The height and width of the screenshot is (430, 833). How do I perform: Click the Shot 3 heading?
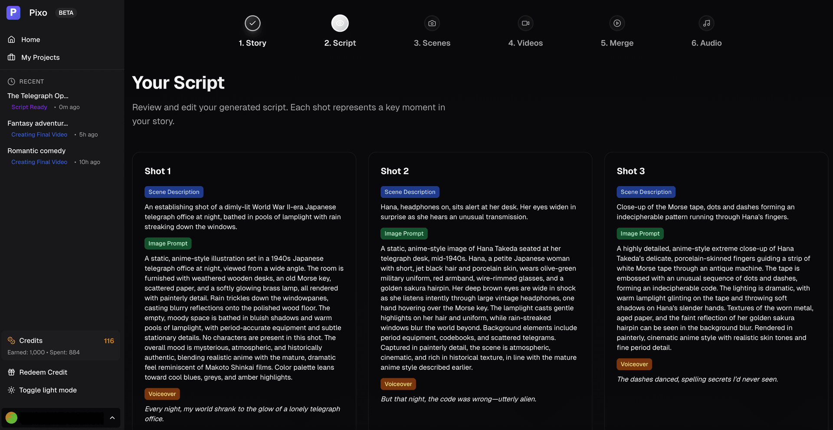[630, 171]
